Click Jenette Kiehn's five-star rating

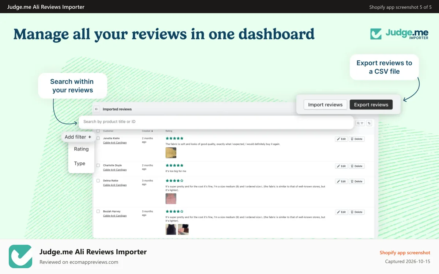click(x=175, y=138)
